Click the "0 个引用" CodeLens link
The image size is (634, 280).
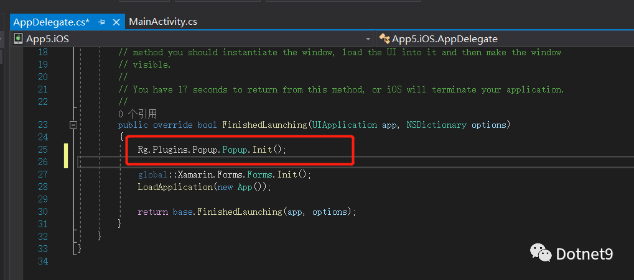tap(138, 114)
